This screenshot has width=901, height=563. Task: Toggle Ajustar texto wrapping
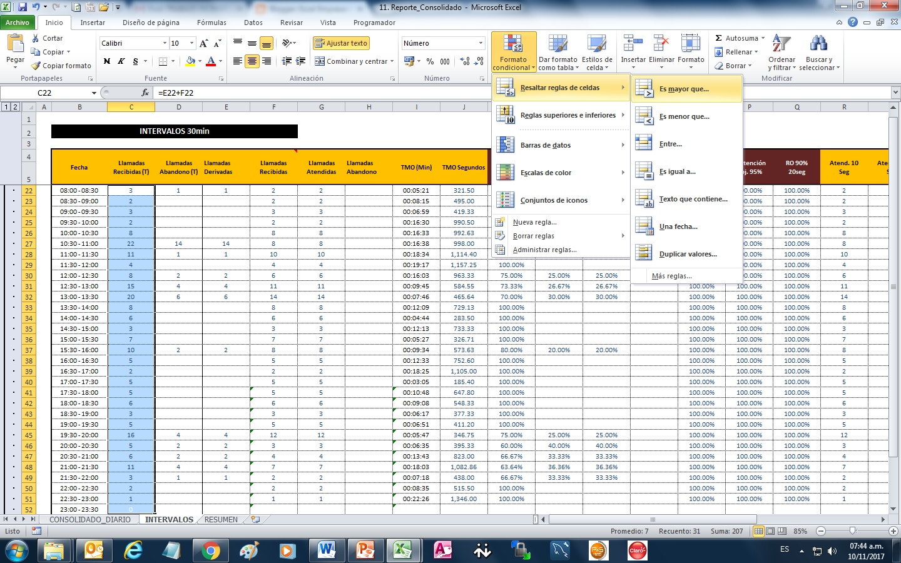point(341,43)
